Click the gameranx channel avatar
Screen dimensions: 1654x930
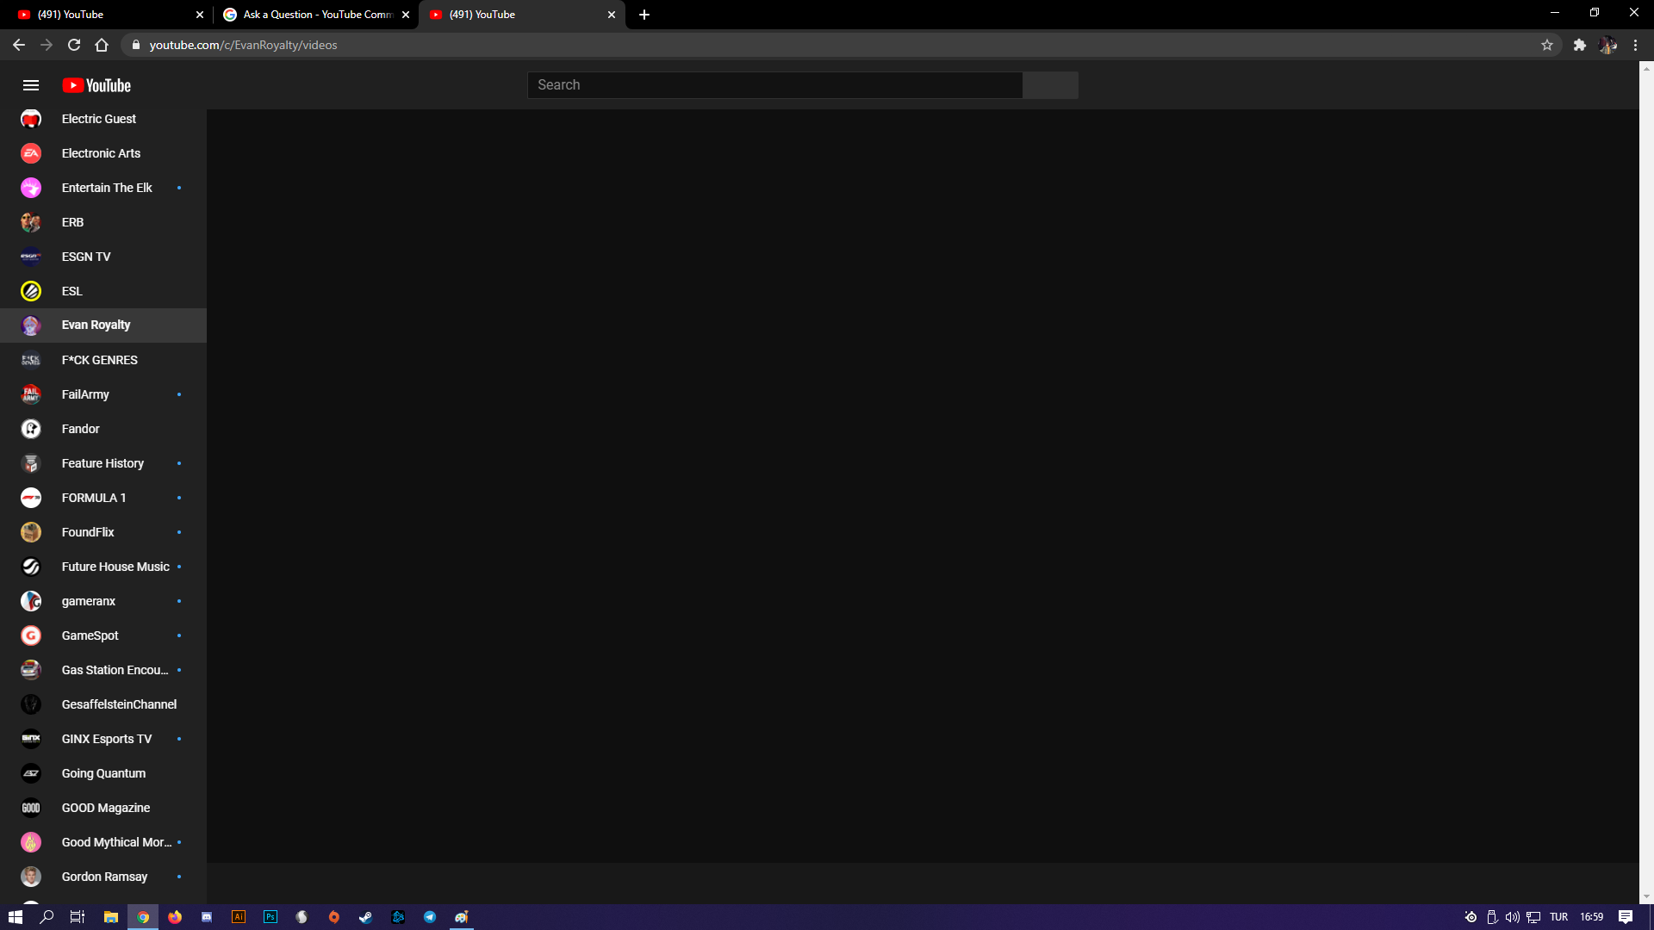point(31,601)
